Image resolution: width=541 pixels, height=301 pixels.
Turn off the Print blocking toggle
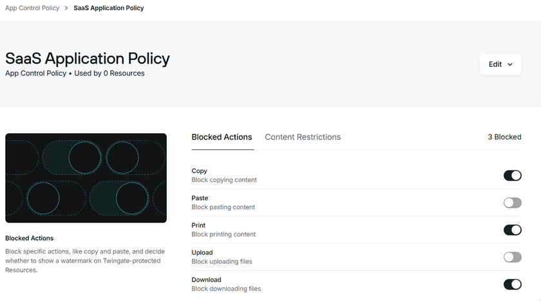(512, 230)
